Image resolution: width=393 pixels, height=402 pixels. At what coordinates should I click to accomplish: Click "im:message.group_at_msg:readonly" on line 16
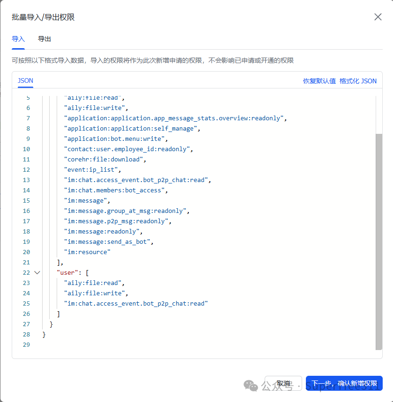click(125, 211)
